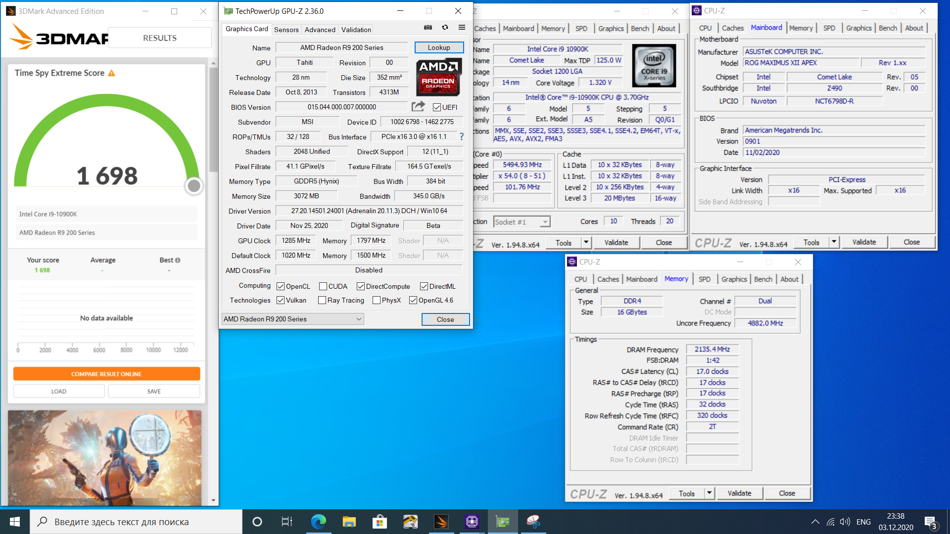The width and height of the screenshot is (950, 534).
Task: Open SPD tab in CPU-Z Memory window
Action: click(705, 279)
